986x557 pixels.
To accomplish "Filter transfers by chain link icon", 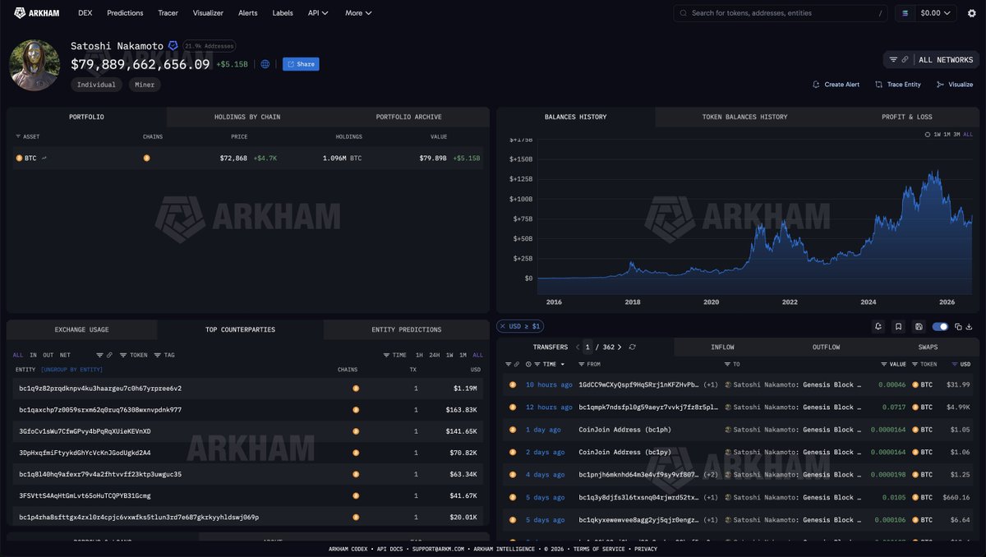I will [516, 364].
